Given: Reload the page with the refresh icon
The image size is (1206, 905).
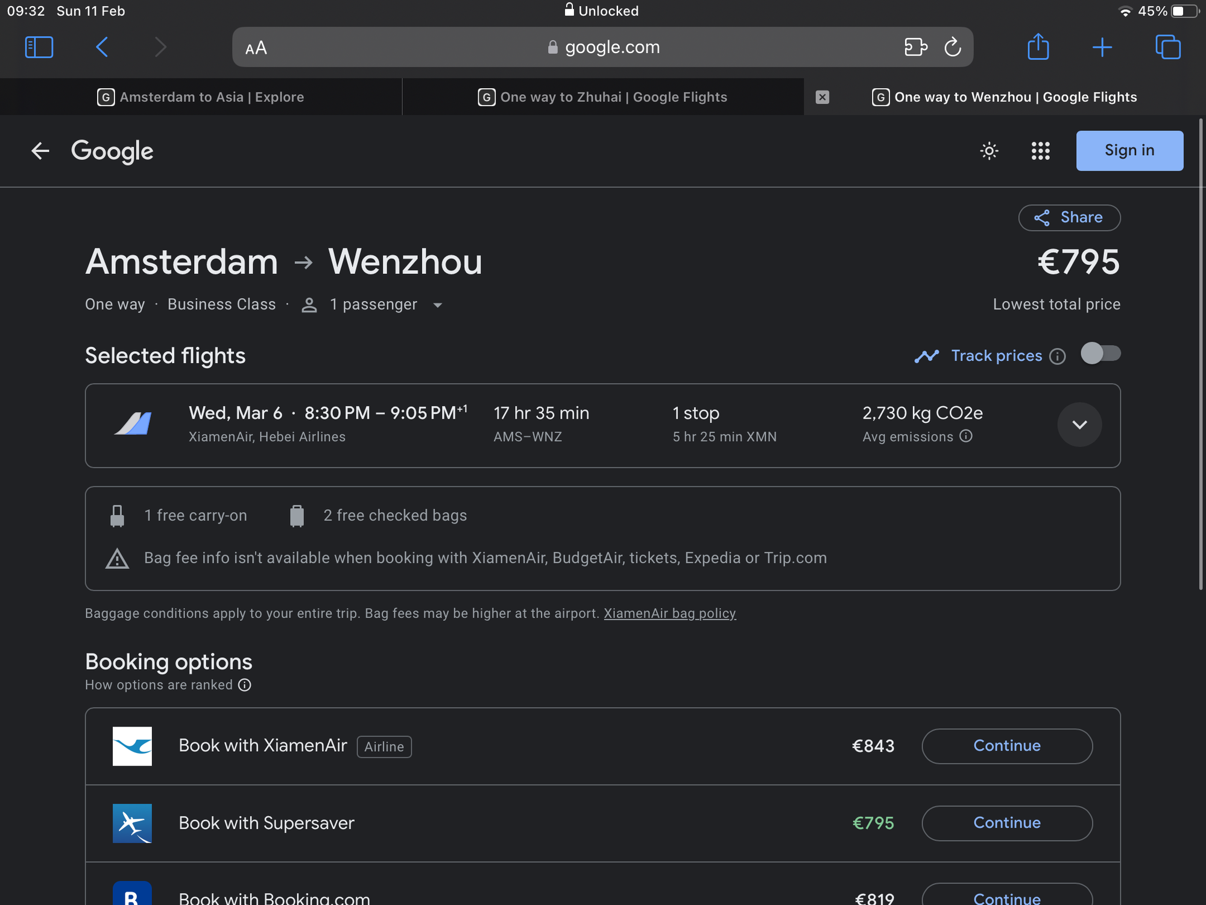Looking at the screenshot, I should tap(952, 47).
